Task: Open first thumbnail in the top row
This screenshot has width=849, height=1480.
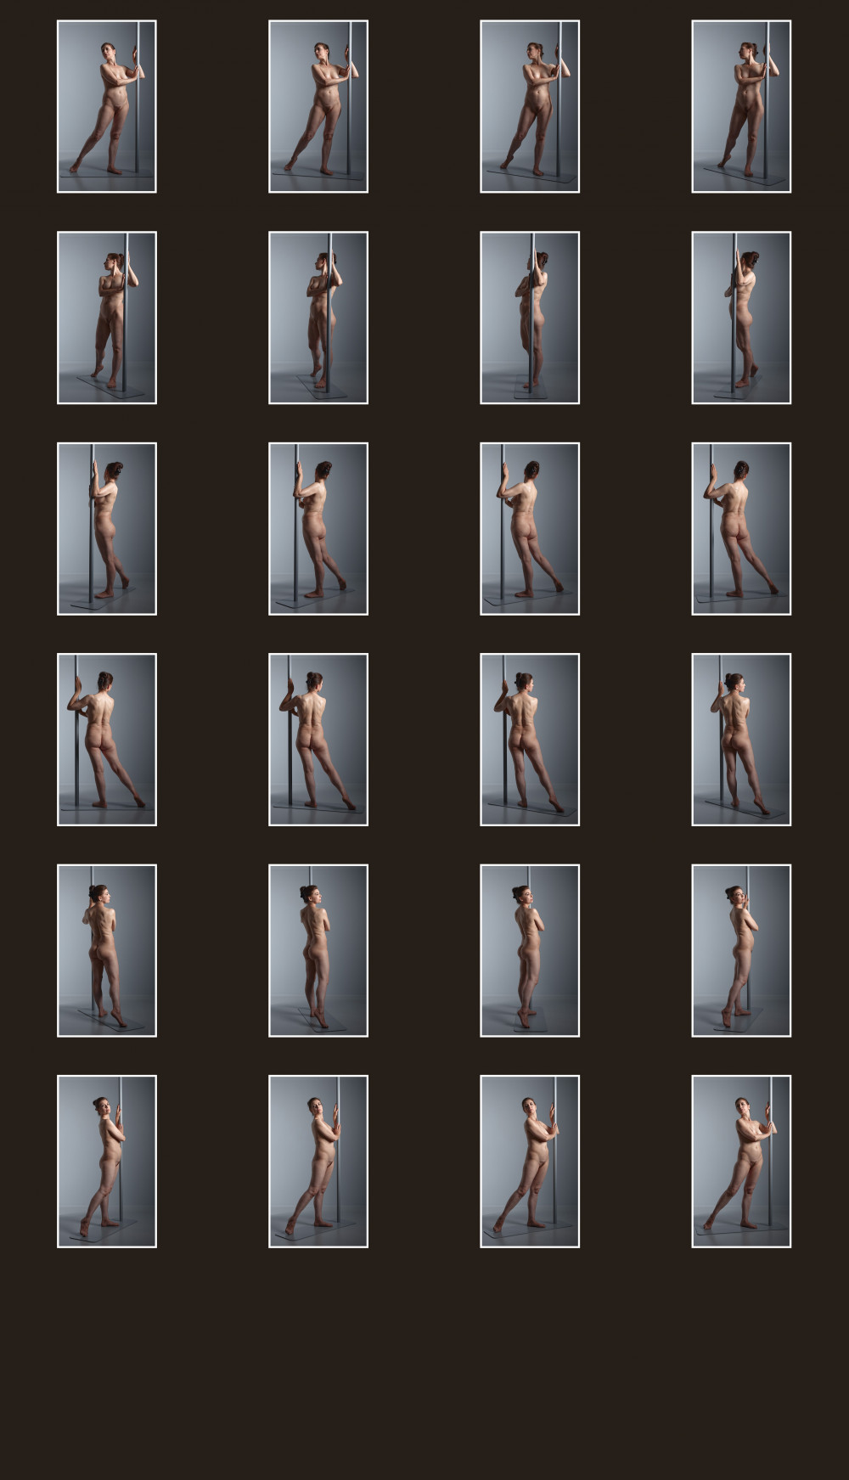Action: point(107,107)
